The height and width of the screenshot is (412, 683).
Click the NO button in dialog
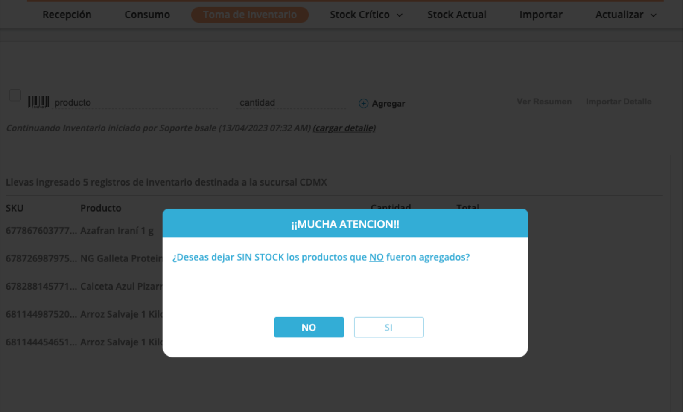309,327
